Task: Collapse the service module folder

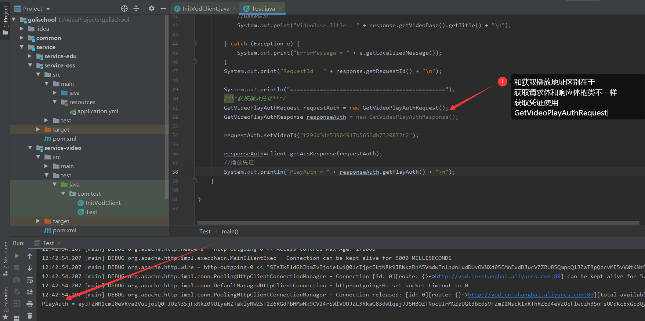Action: coord(22,47)
